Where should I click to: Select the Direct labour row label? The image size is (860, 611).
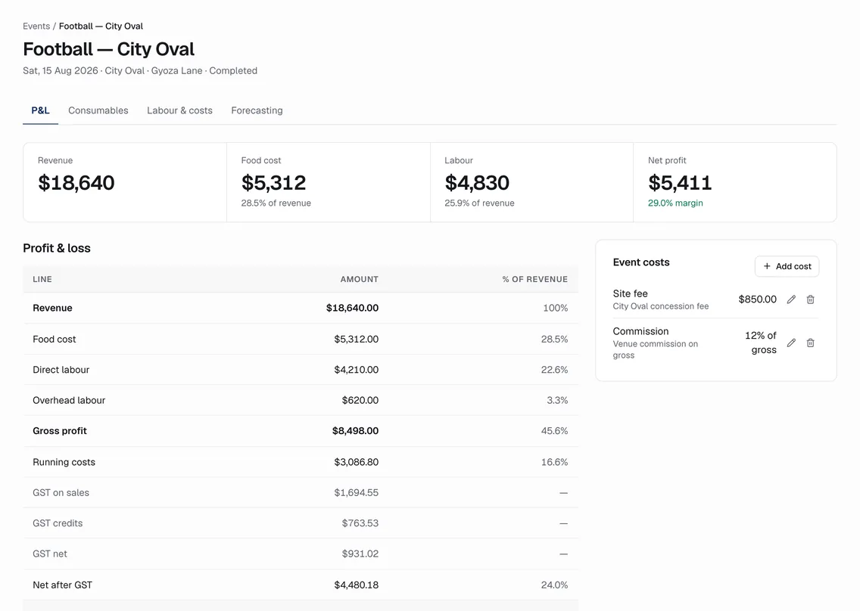pos(61,370)
